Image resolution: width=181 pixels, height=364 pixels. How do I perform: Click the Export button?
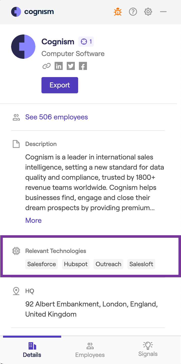60,85
